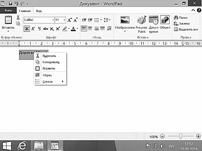Insert an Объект
The width and height of the screenshot is (202, 151).
click(x=165, y=22)
